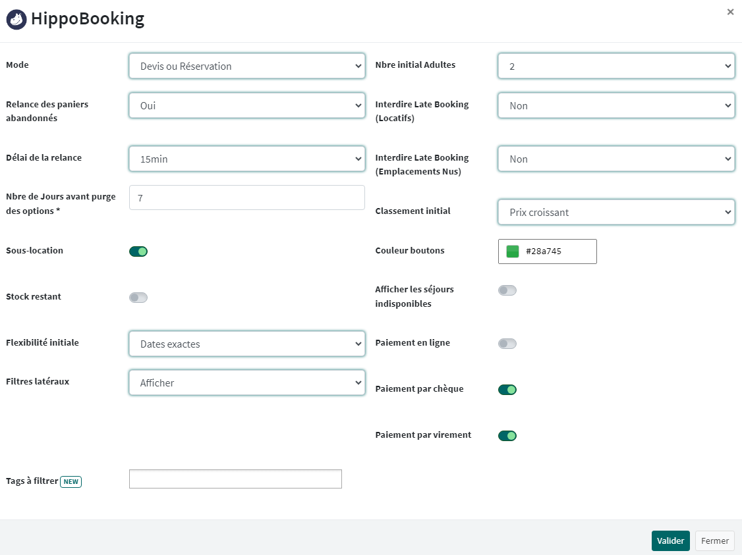This screenshot has width=742, height=555.
Task: Focus the Tags à filtrer input field
Action: 235,479
